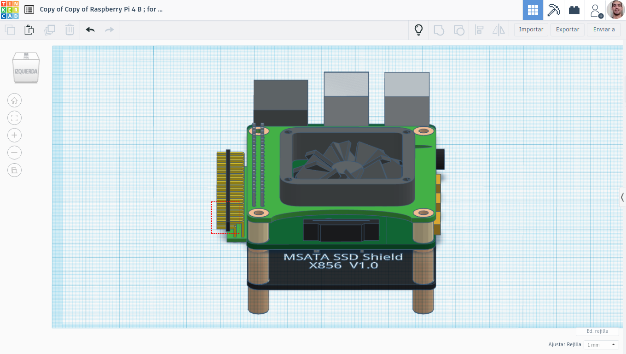Toggle show all lightbulb icon
Viewport: 626px width, 354px height.
(418, 30)
